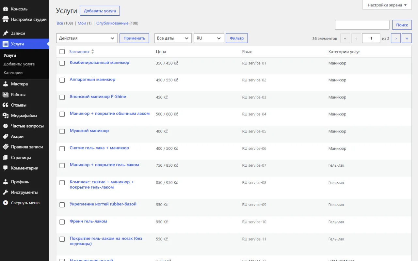Click the Комментарии speech bubble icon

point(5,168)
